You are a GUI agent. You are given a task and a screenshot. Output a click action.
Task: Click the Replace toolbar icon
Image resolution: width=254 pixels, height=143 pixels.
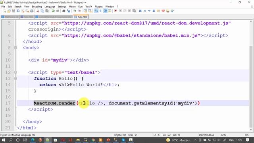click(x=68, y=11)
